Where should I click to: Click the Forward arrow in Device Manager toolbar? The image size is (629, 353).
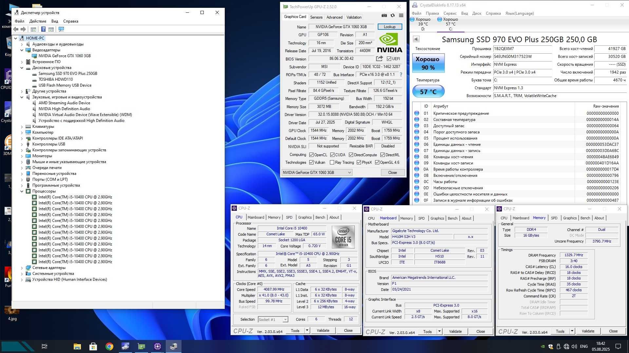tap(23, 29)
